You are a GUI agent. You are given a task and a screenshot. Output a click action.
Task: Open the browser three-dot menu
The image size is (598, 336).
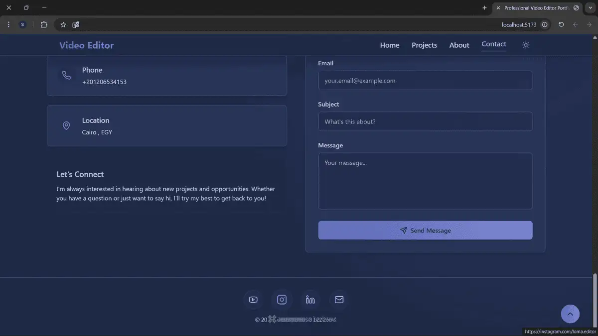[8, 24]
